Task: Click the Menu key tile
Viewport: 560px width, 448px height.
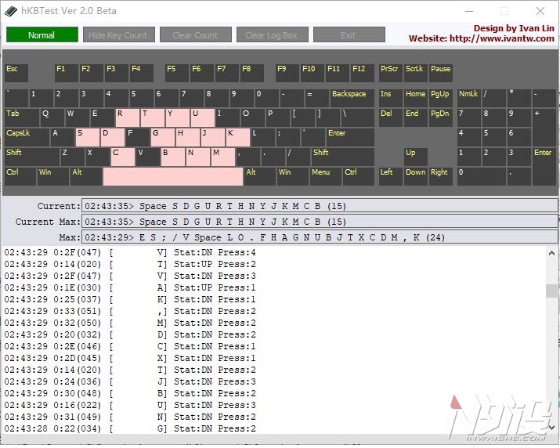Action: coord(325,176)
